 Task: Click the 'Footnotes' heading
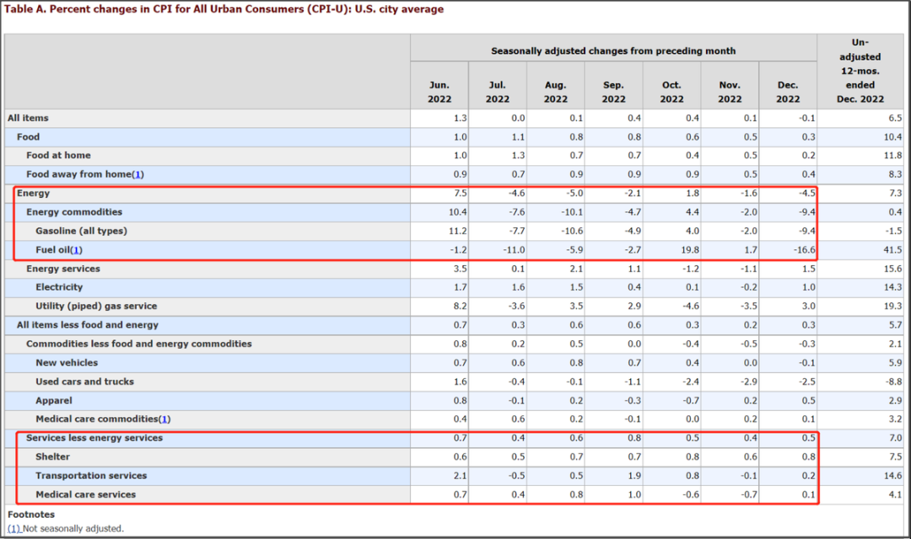click(x=31, y=515)
